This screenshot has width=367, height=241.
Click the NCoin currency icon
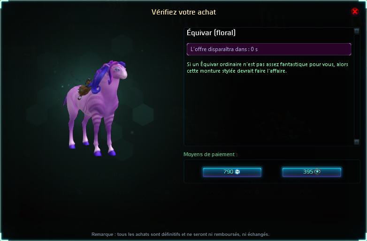237,172
